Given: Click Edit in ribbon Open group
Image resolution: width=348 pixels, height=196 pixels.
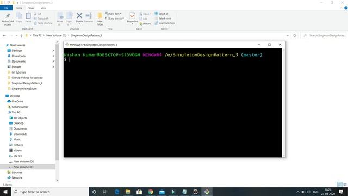Looking at the screenshot, I should point(144,19).
